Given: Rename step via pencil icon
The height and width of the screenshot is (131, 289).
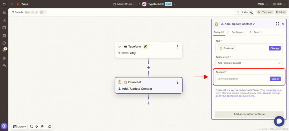Looking at the screenshot, I should pyautogui.click(x=254, y=24).
